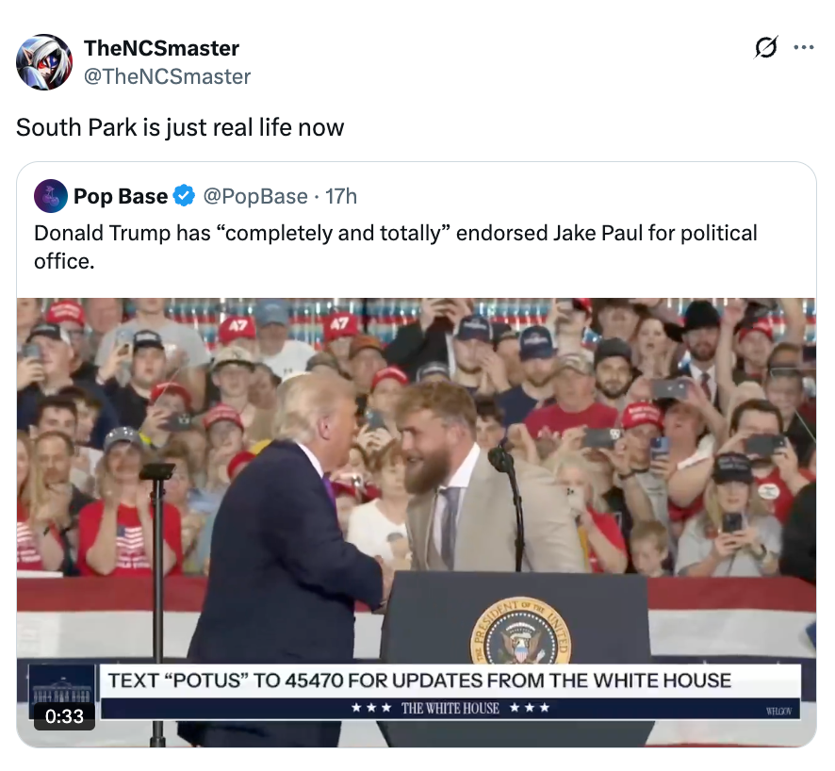Viewport: 835px width, 771px height.
Task: Click the 17h timestamp on the quoted post
Action: click(341, 196)
